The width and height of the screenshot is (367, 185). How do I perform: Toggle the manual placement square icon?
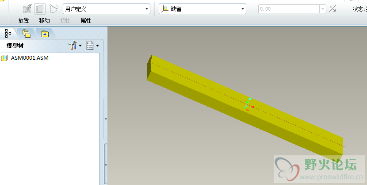point(40,9)
